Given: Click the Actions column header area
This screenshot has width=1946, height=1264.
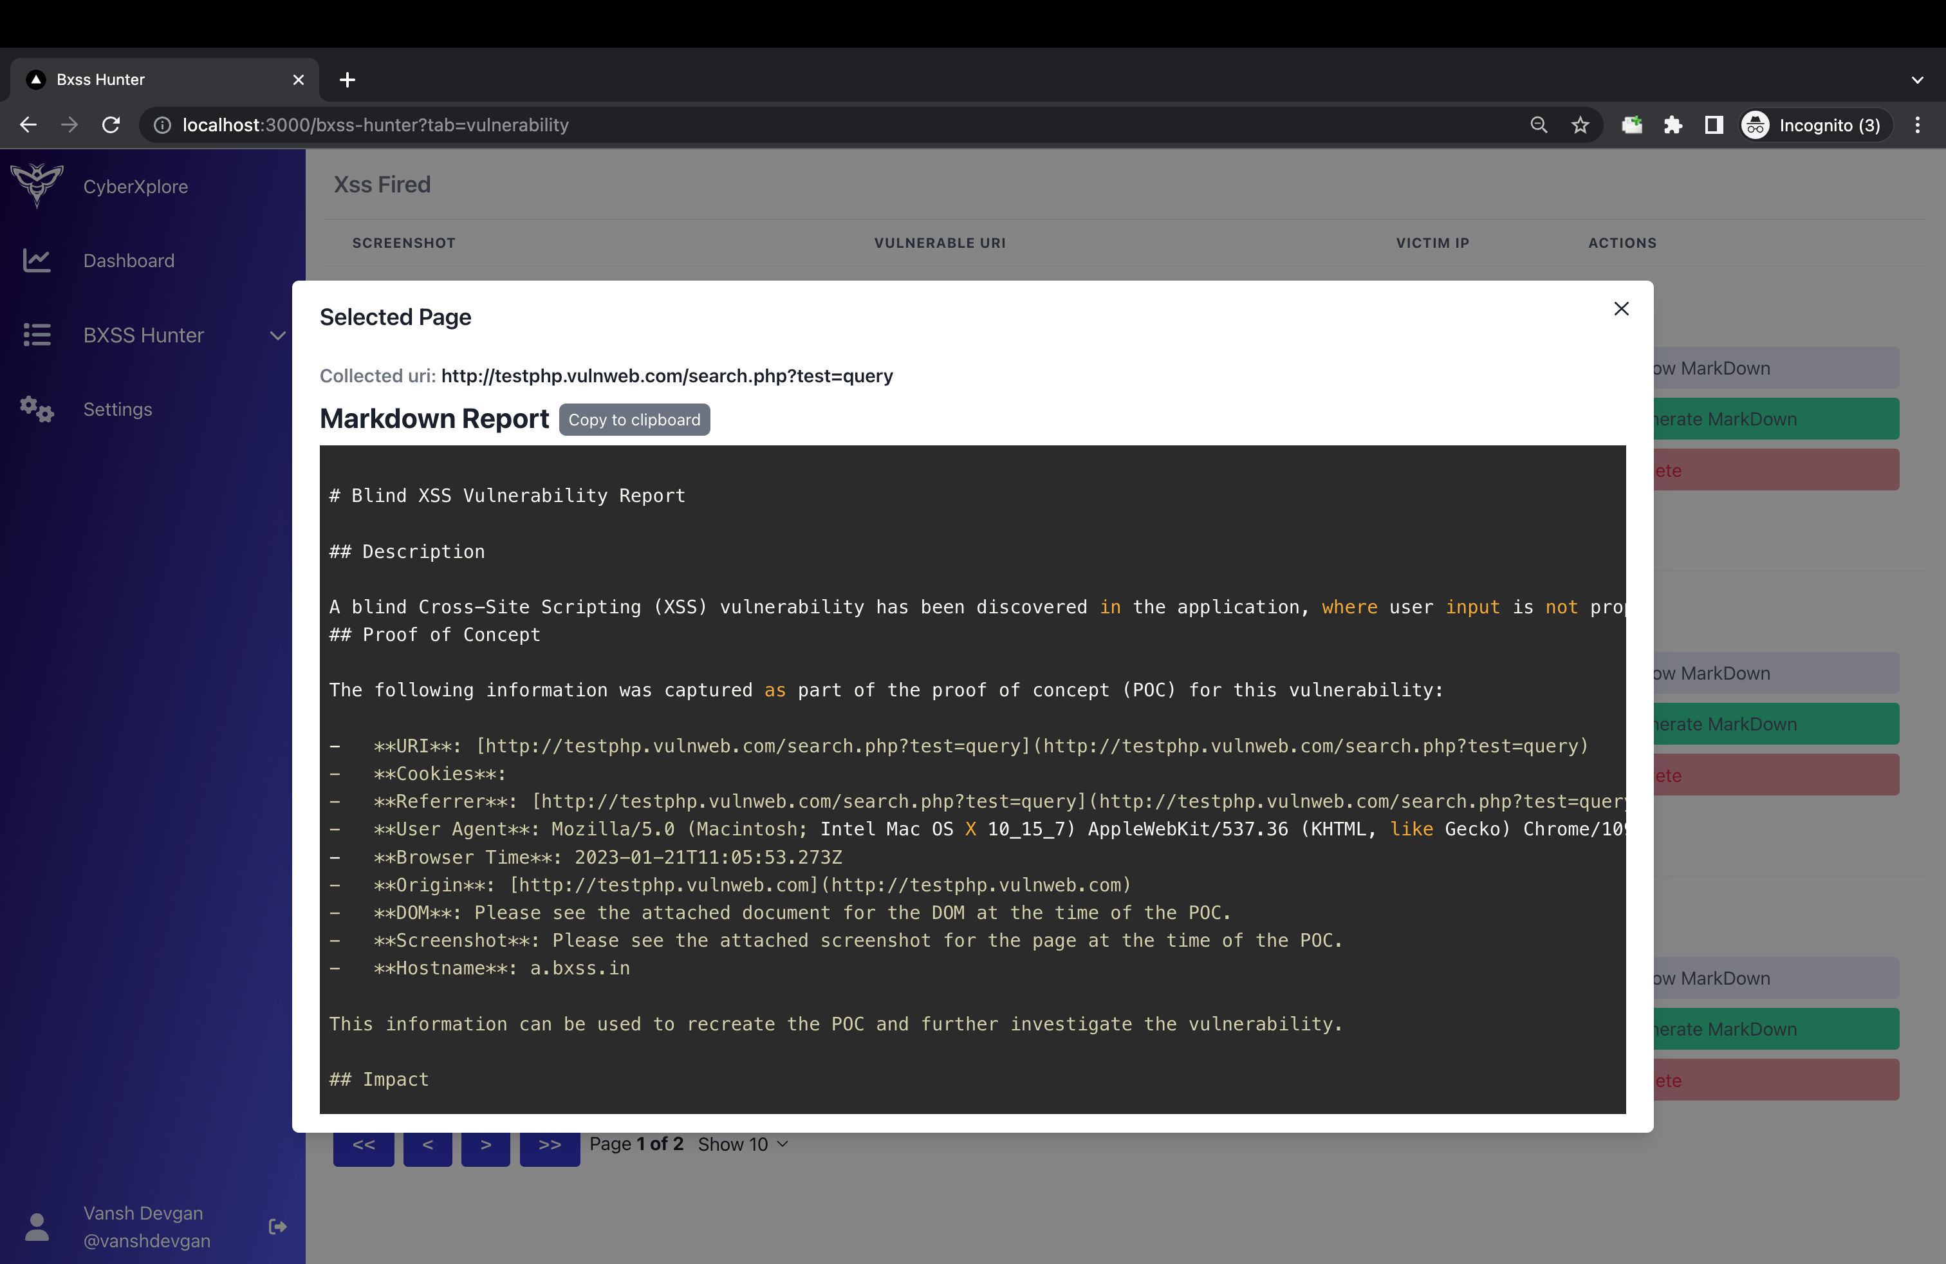Looking at the screenshot, I should click(1622, 243).
